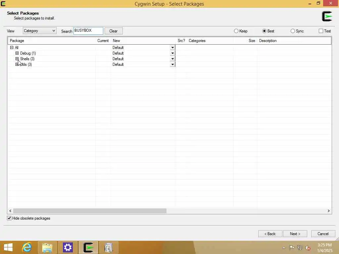Viewport: 339px width, 254px height.
Task: Open File Explorer from the taskbar
Action: (47, 247)
